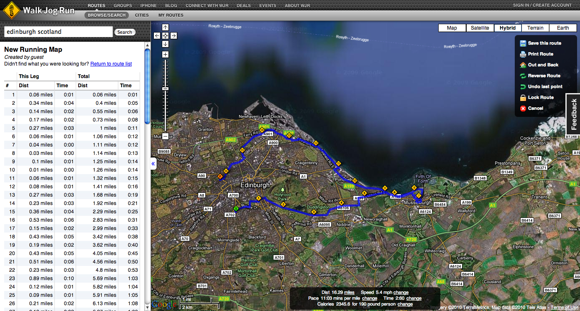Go to the My Routes tab
580x311 pixels.
click(171, 15)
